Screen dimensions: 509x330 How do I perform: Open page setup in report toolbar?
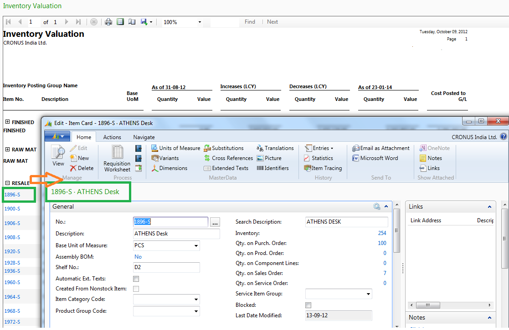tap(132, 22)
